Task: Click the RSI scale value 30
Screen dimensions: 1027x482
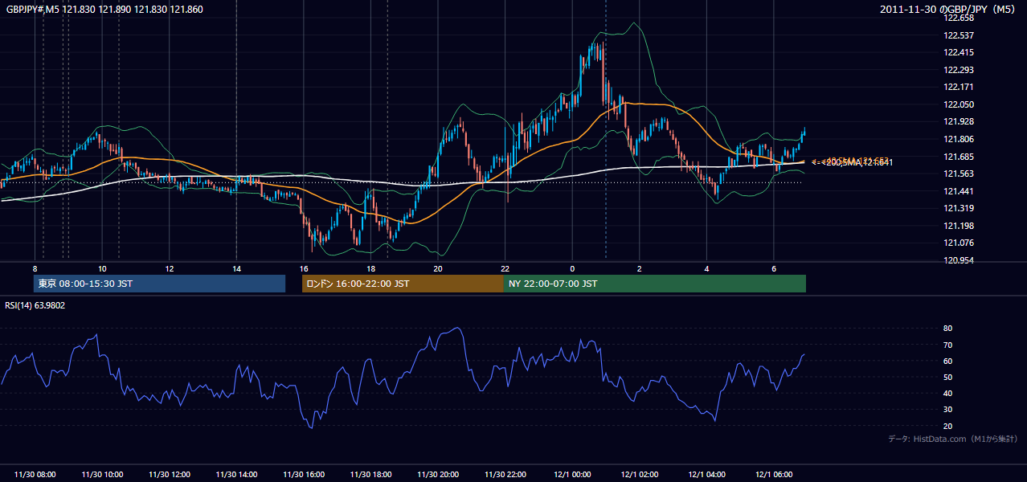Action: pyautogui.click(x=947, y=410)
